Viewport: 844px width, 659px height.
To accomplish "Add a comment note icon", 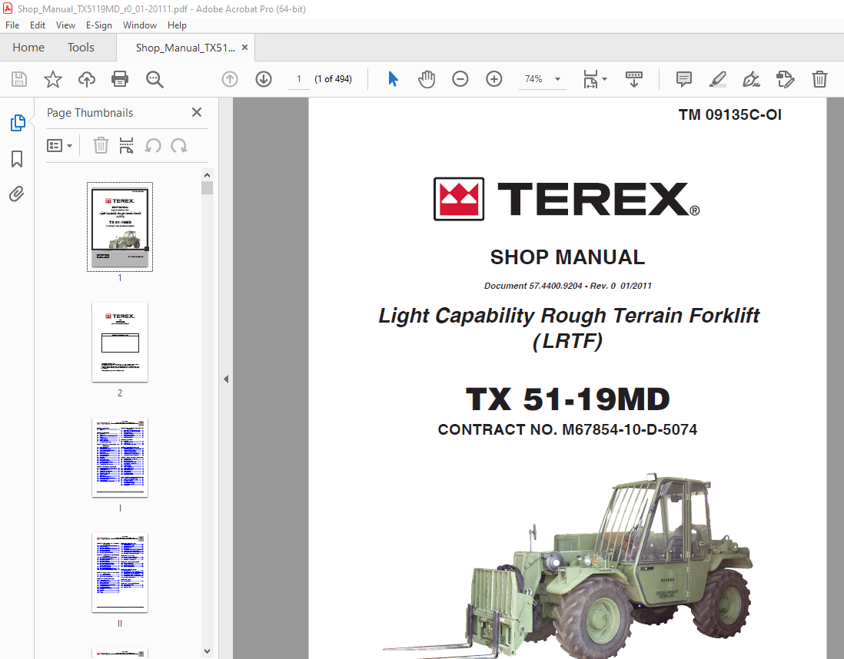I will 683,79.
